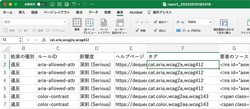
Task: Open the Undo history dropdown arrow
Action: [79, 4]
